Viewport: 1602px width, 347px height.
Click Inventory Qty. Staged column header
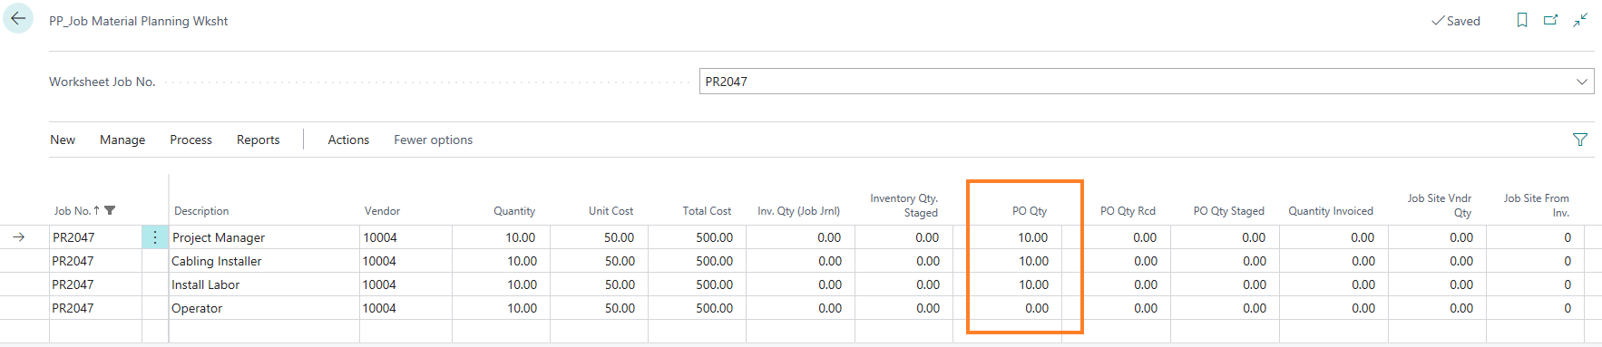tap(904, 206)
